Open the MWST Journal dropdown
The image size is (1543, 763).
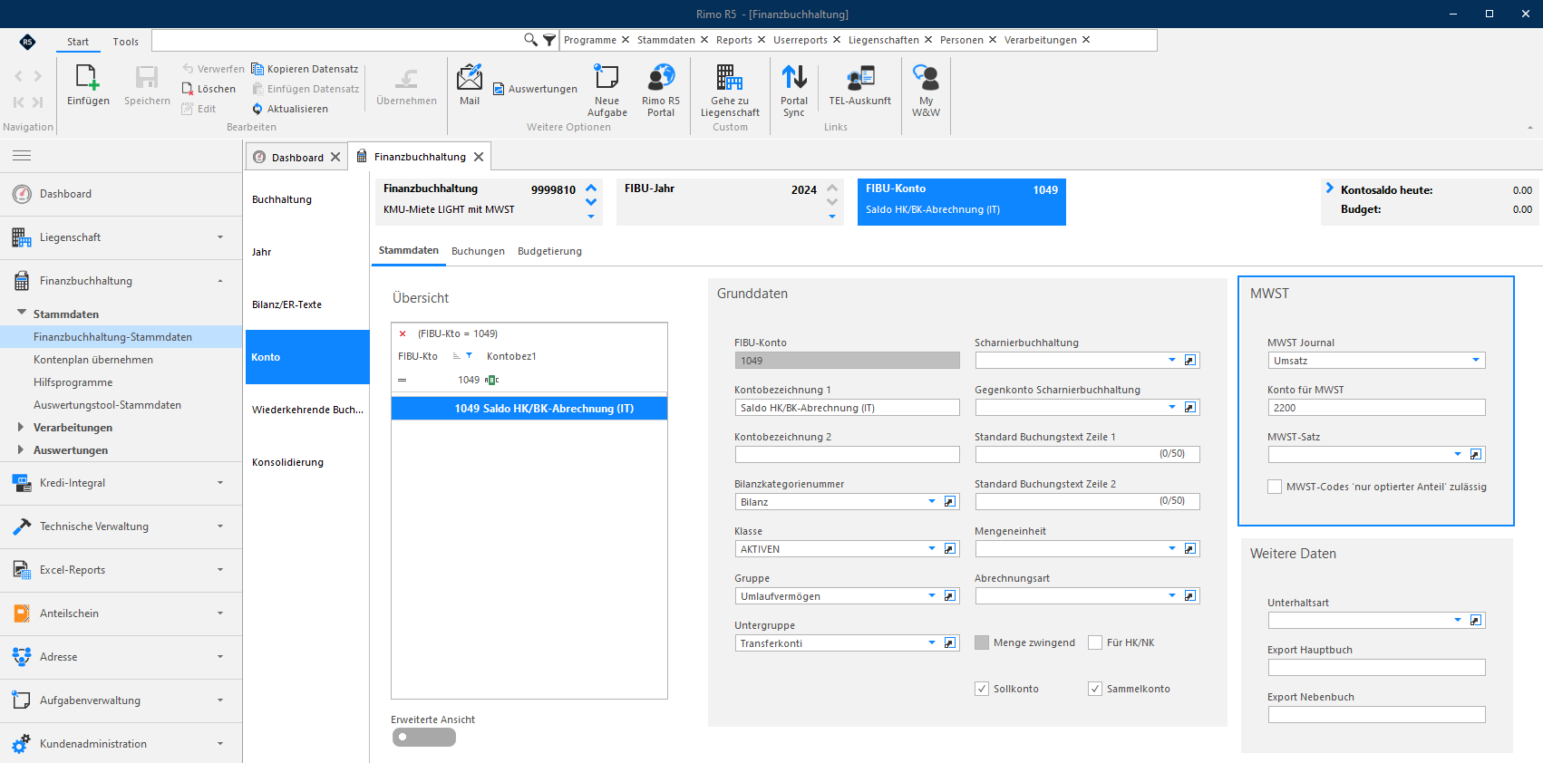(x=1476, y=361)
